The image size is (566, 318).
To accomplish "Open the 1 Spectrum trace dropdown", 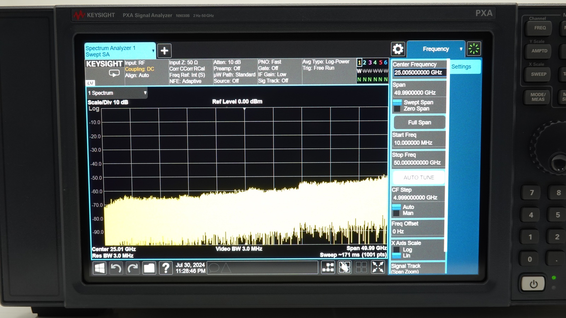I will pos(145,93).
